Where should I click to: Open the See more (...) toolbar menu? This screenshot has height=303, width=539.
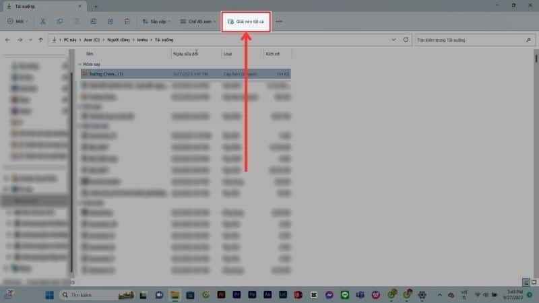point(279,22)
